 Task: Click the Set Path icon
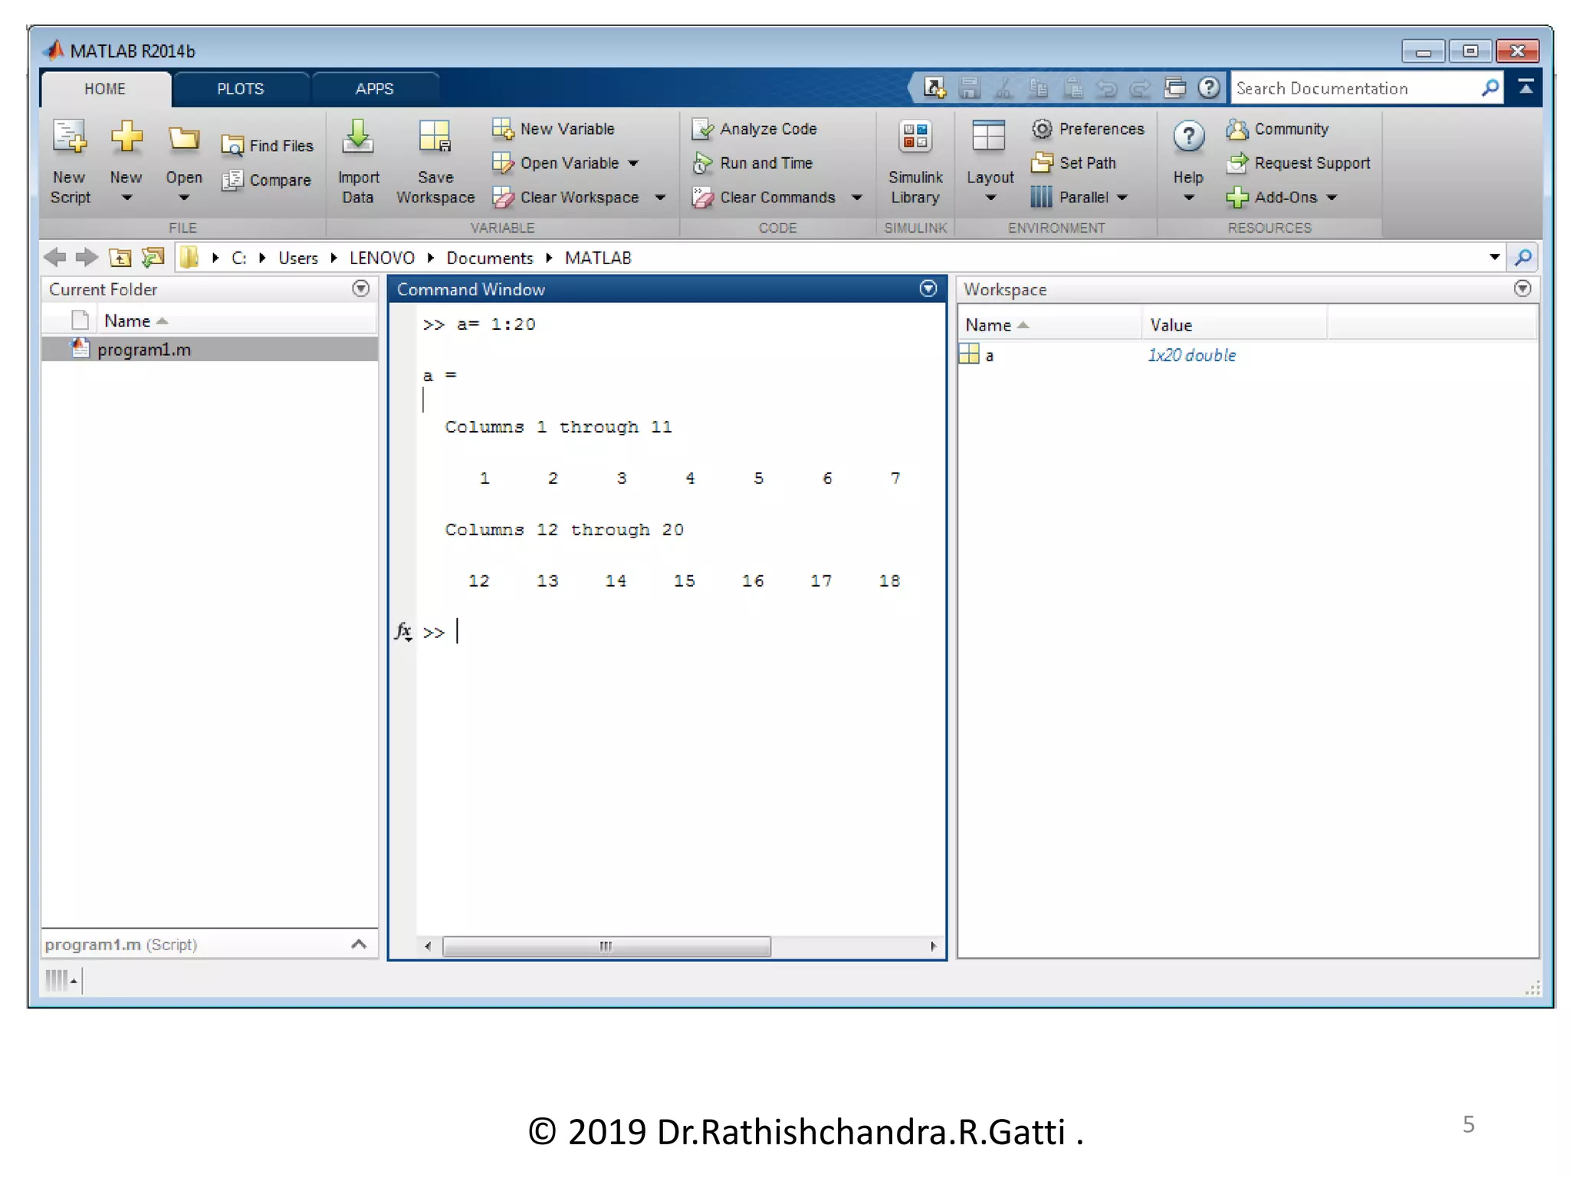tap(1042, 163)
